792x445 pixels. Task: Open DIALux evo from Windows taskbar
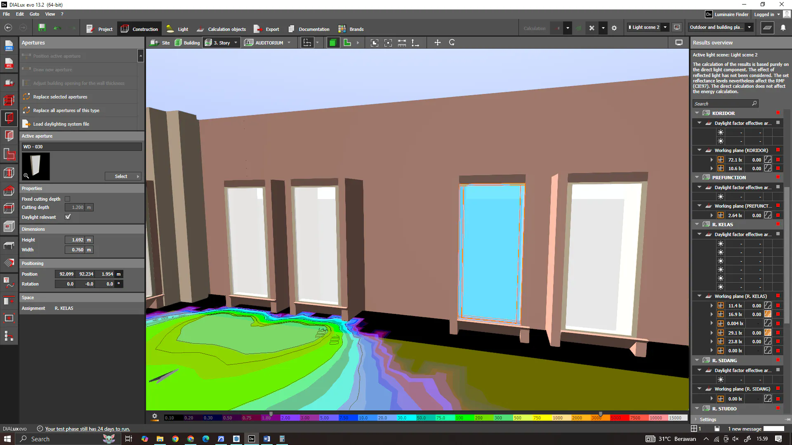[252, 439]
